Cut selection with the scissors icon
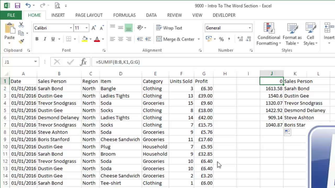 (21, 25)
